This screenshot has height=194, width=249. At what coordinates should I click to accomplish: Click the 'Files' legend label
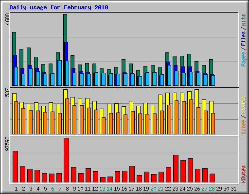[x=244, y=39]
